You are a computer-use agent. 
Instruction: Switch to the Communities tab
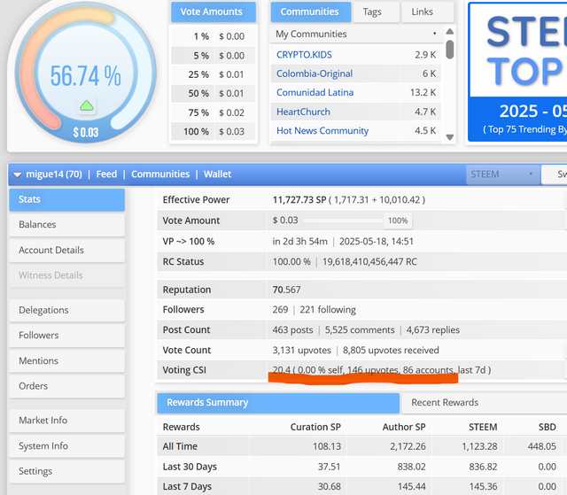[311, 12]
